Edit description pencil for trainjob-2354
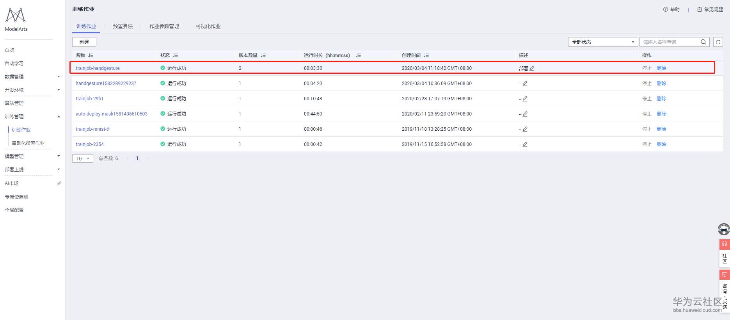This screenshot has height=320, width=730. tap(525, 144)
